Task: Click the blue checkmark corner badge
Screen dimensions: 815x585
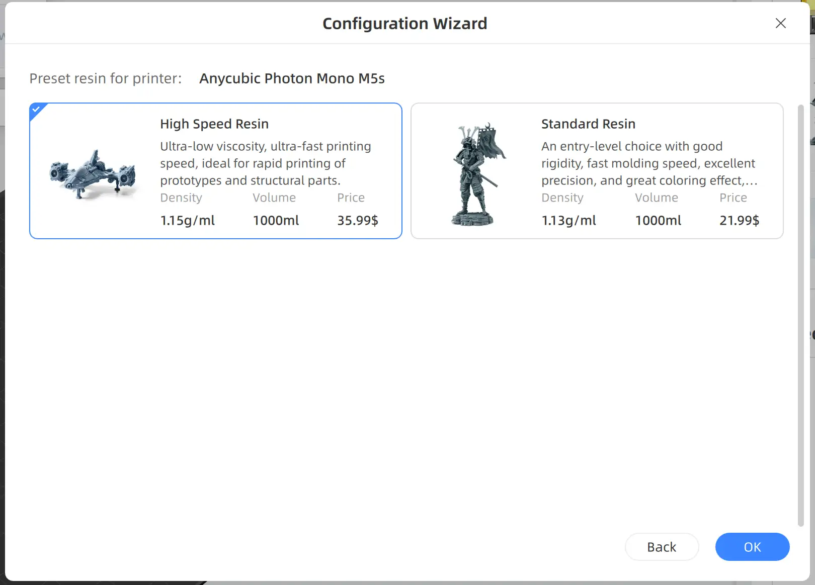Action: tap(36, 110)
